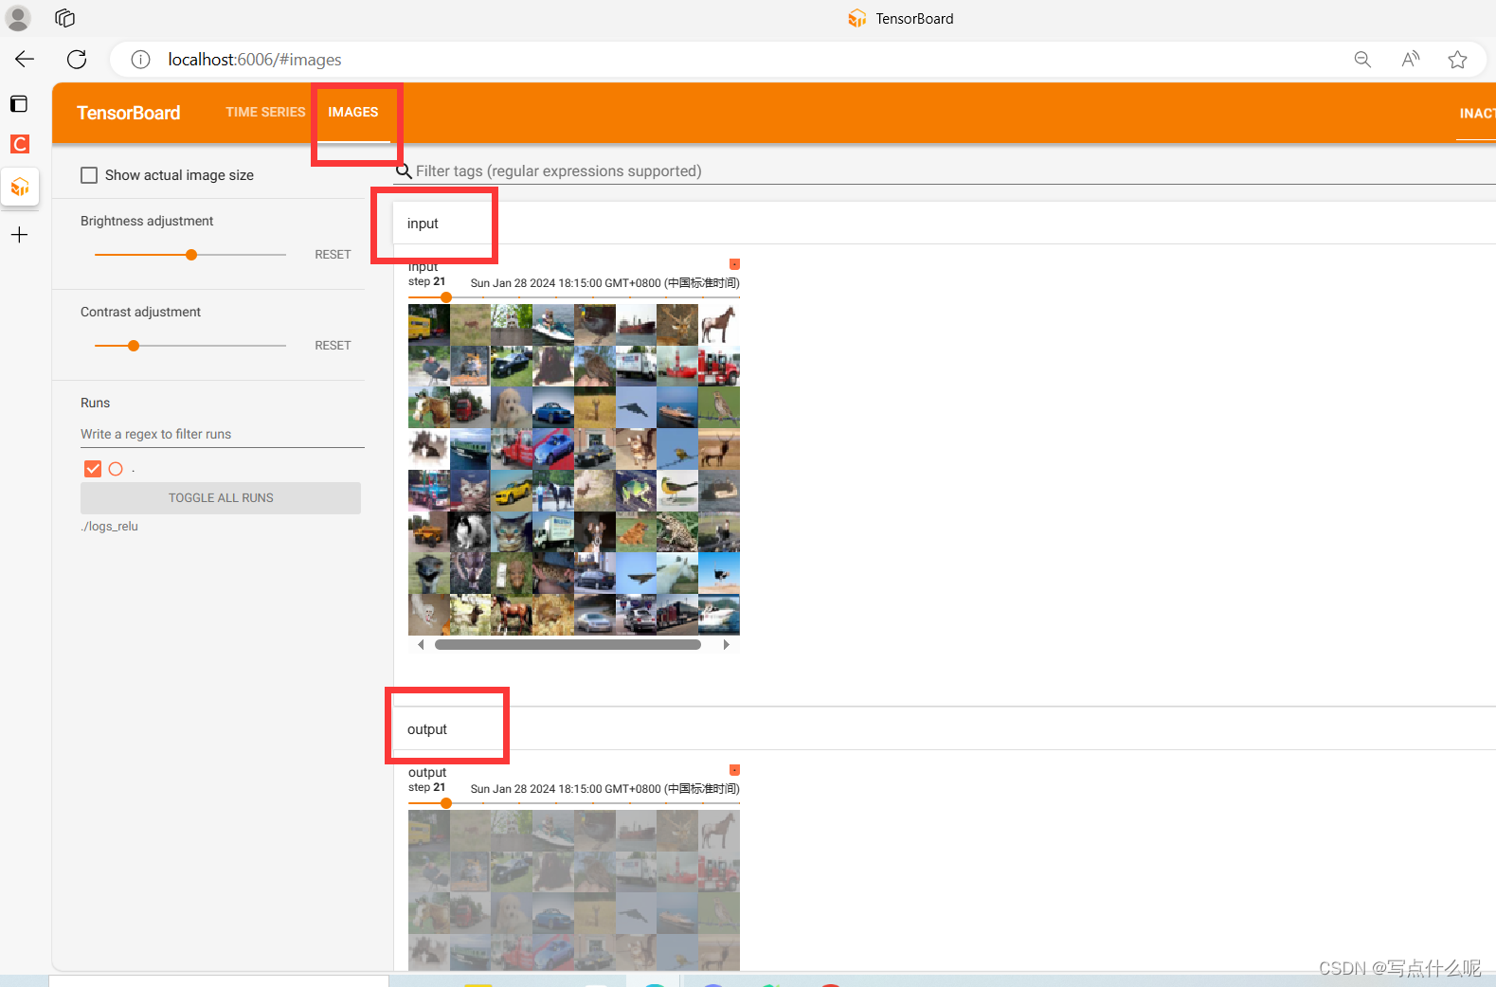This screenshot has height=987, width=1496.
Task: Click the TensorBoard logo title
Action: click(129, 113)
